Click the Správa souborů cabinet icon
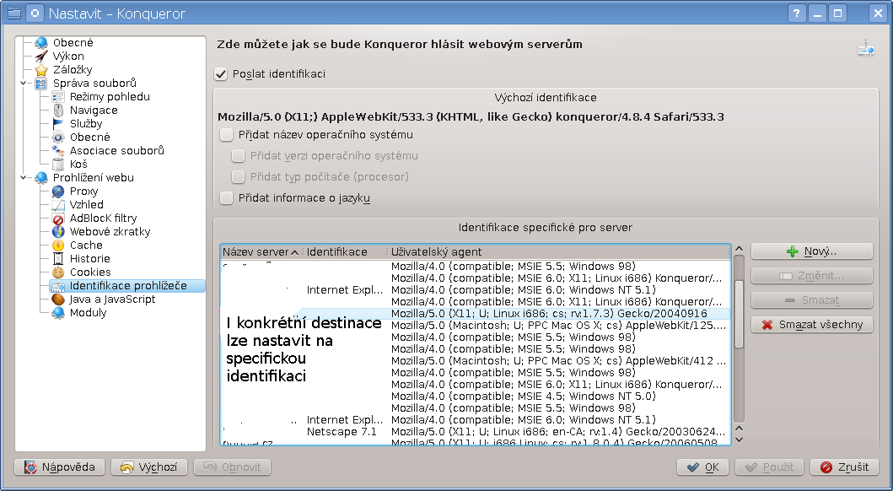Image resolution: width=893 pixels, height=491 pixels. click(41, 84)
